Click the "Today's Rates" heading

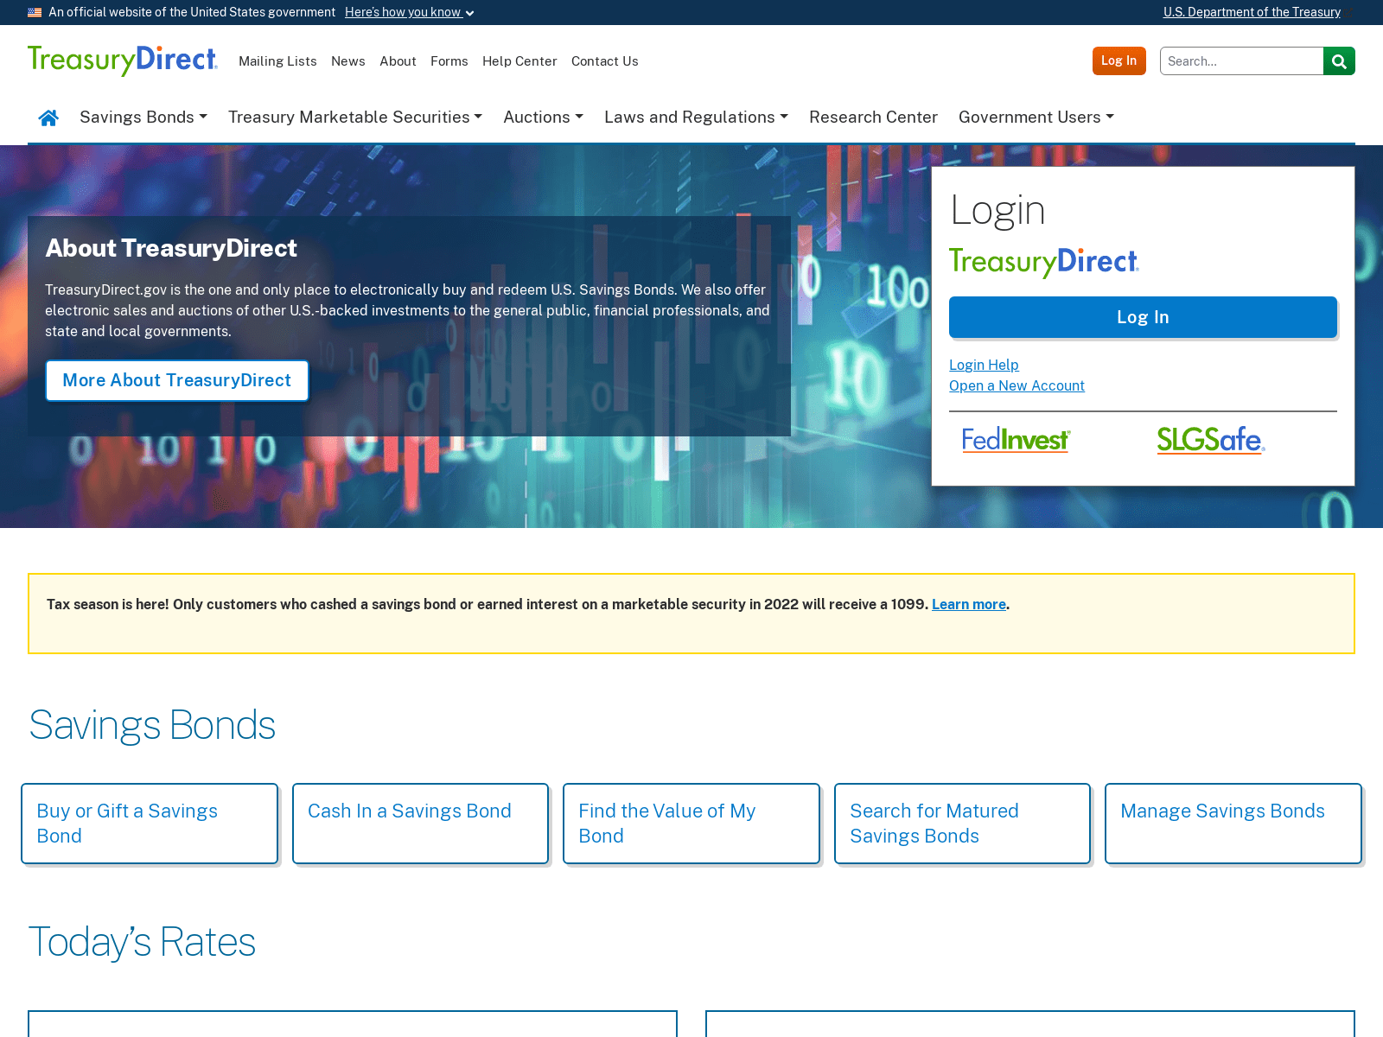click(142, 942)
